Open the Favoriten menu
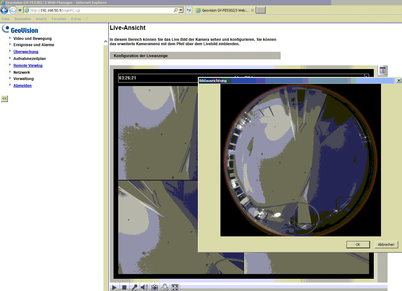 59,19
